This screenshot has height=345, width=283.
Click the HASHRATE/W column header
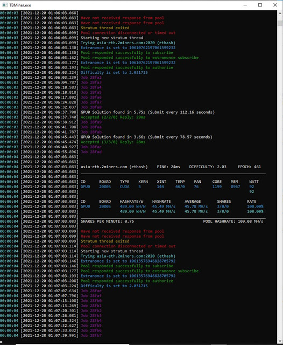click(131, 202)
